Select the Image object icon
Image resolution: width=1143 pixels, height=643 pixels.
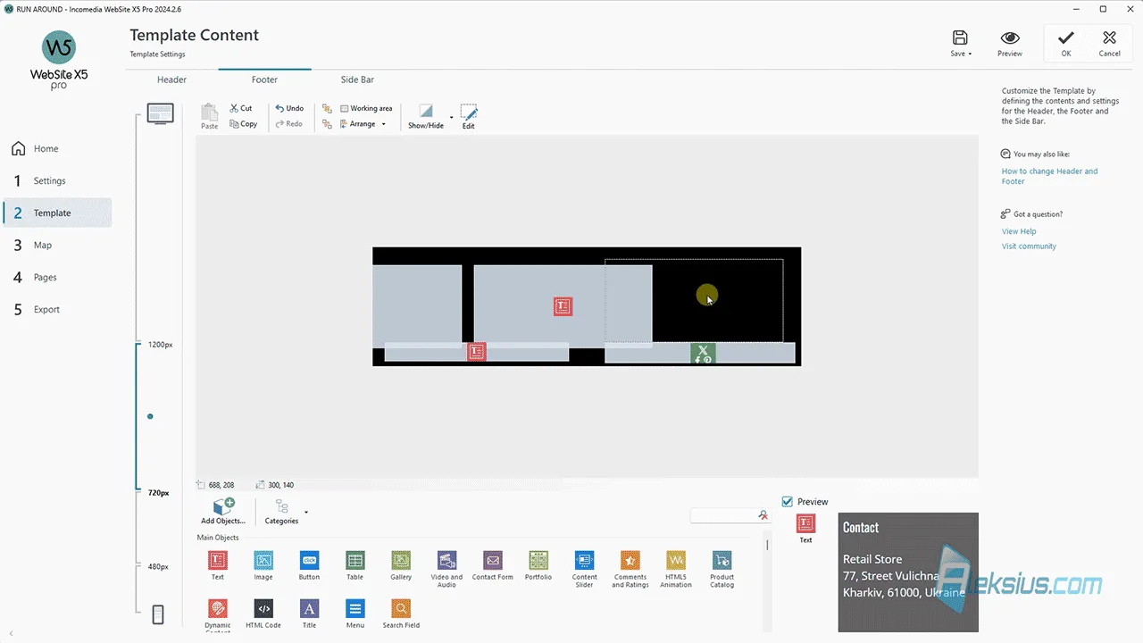(263, 564)
